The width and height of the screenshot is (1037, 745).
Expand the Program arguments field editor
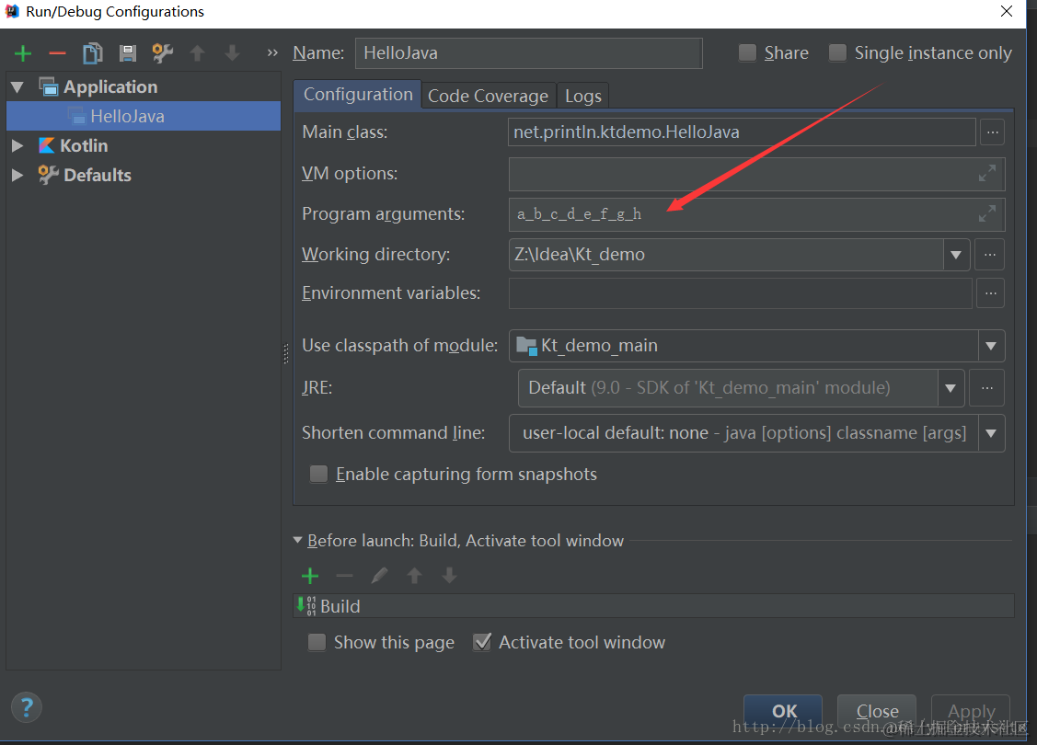point(987,213)
